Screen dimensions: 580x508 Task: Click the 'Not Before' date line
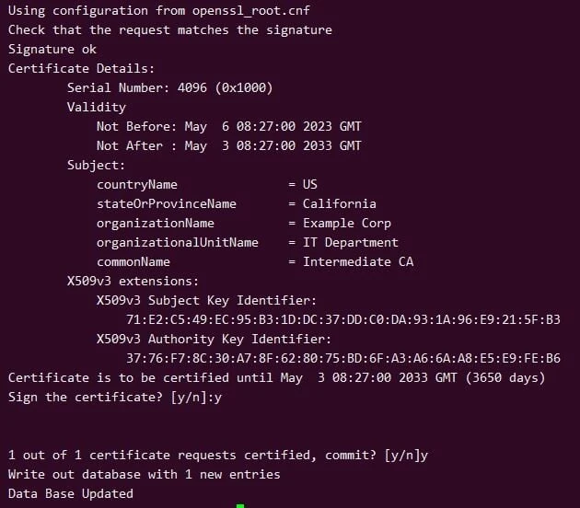[x=228, y=126]
